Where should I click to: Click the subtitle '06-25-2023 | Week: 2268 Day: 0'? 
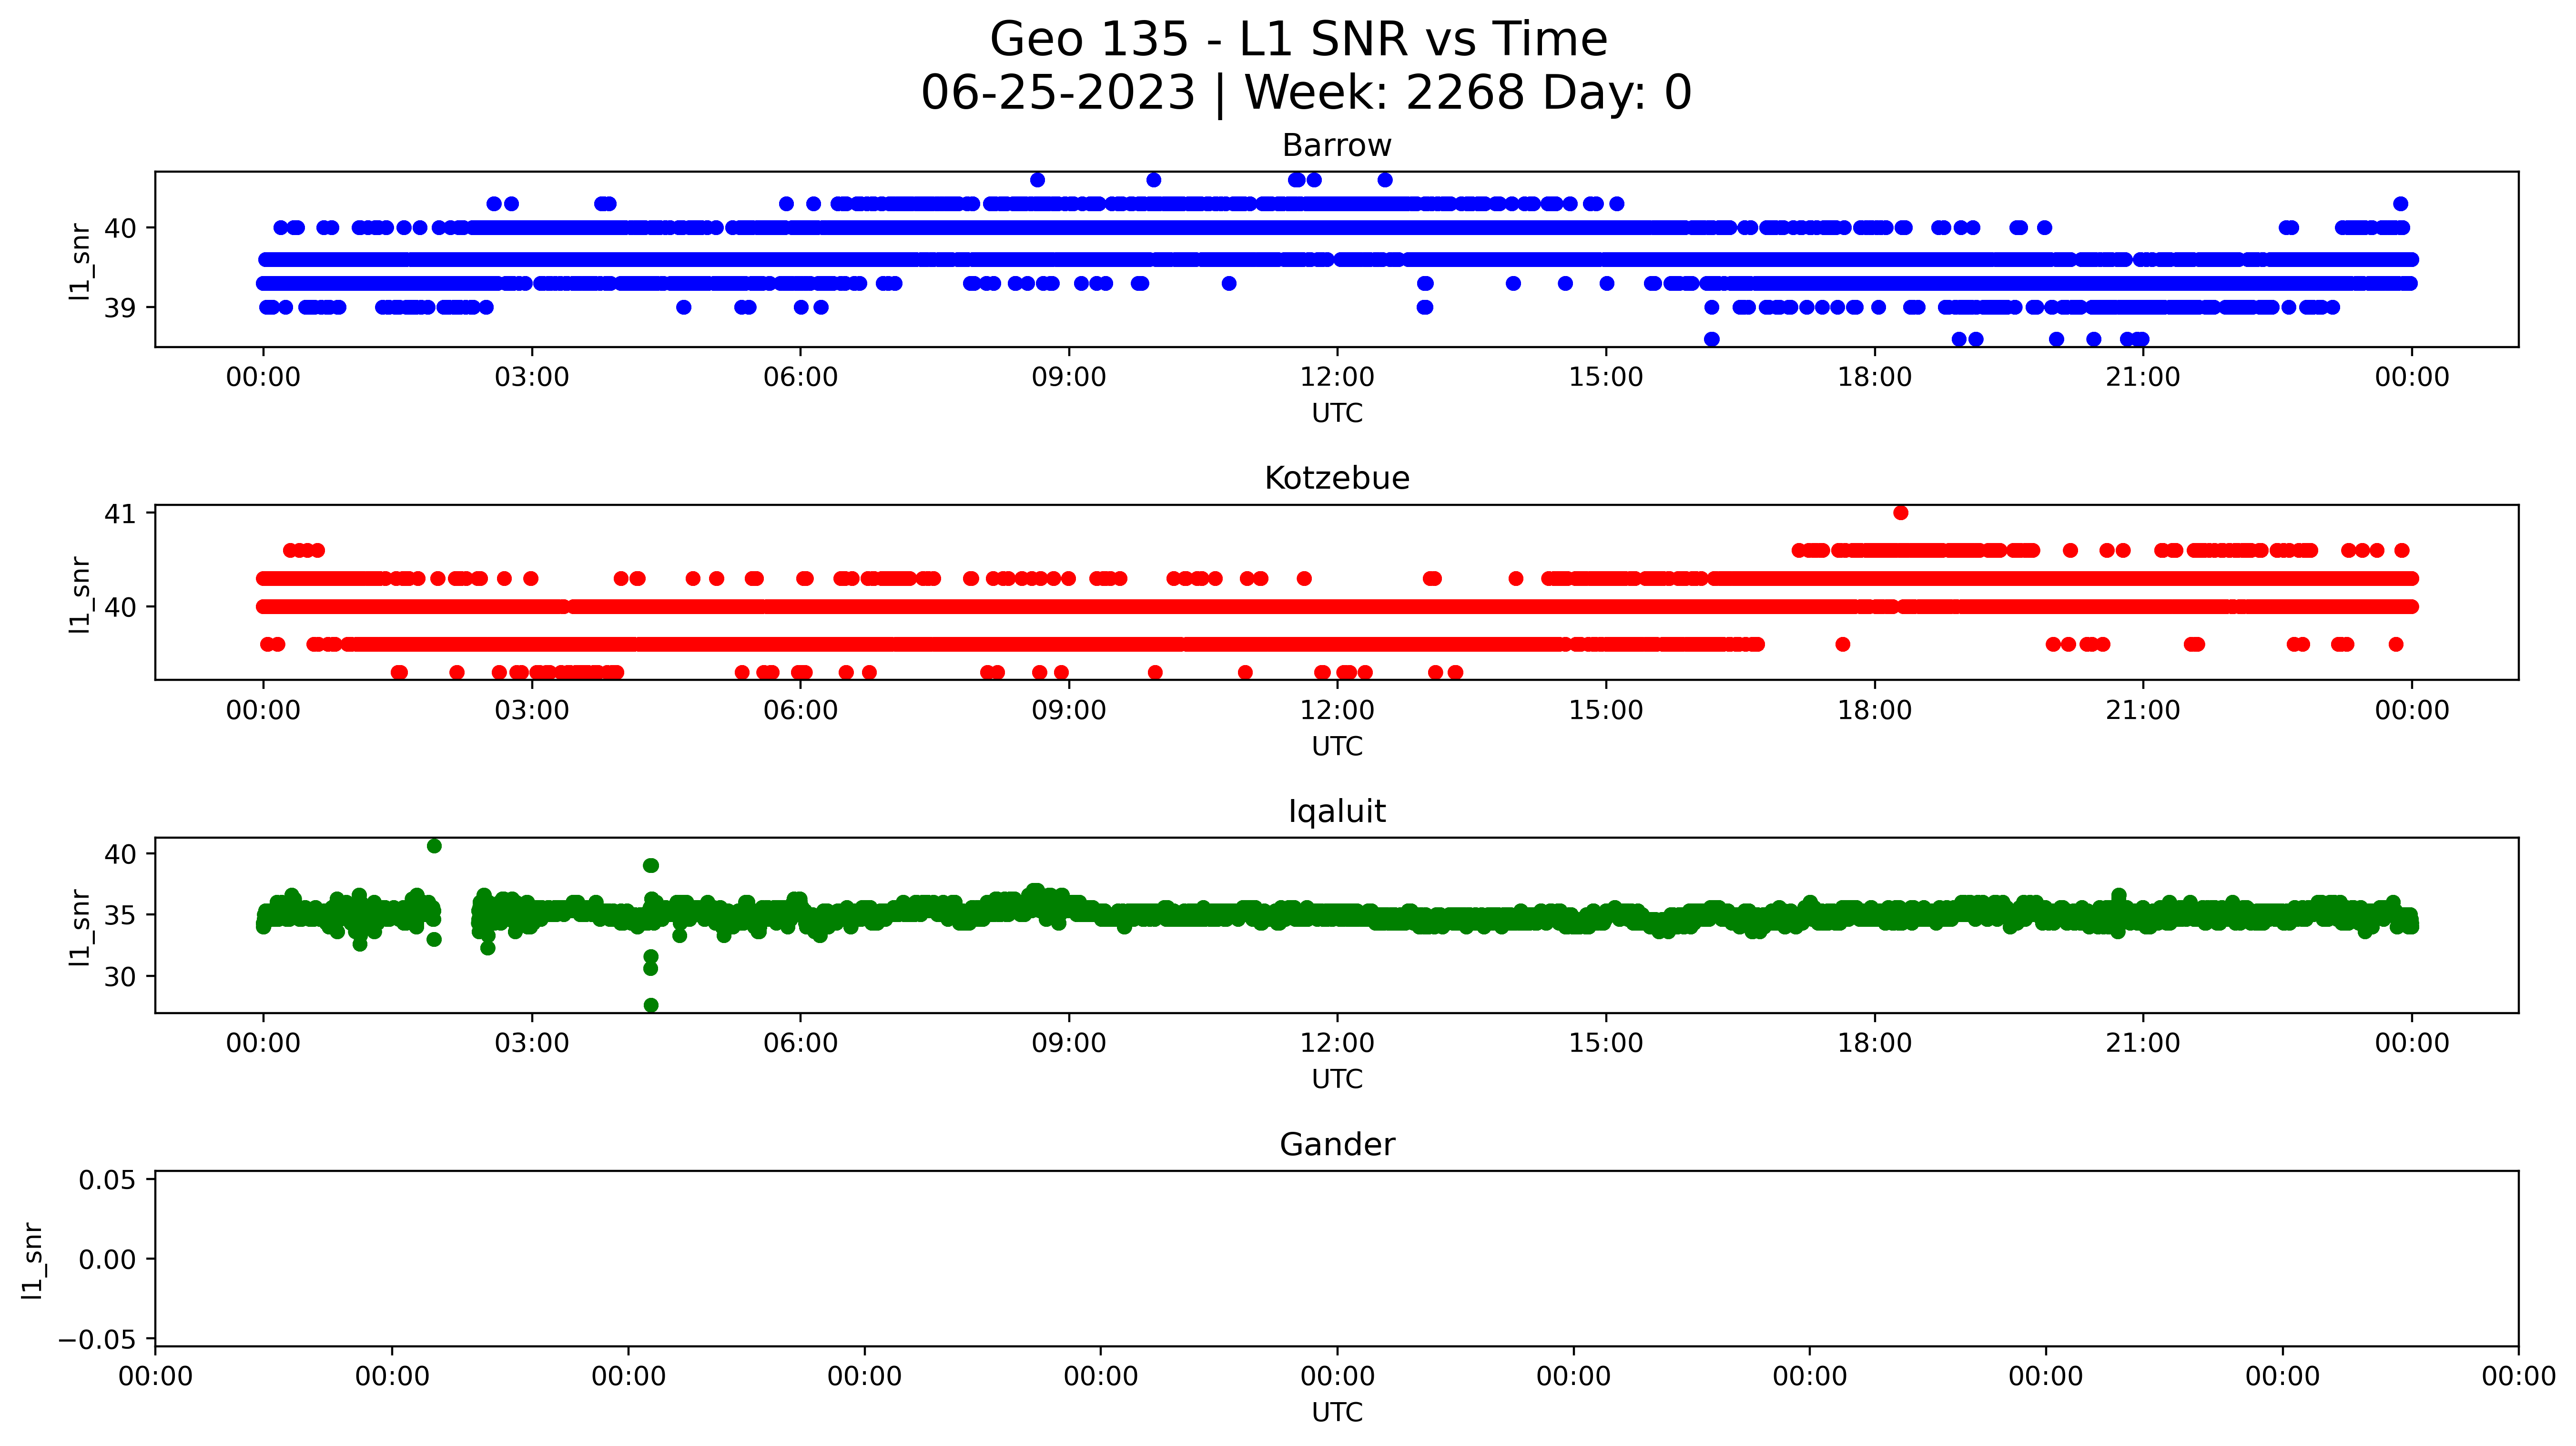point(1306,93)
